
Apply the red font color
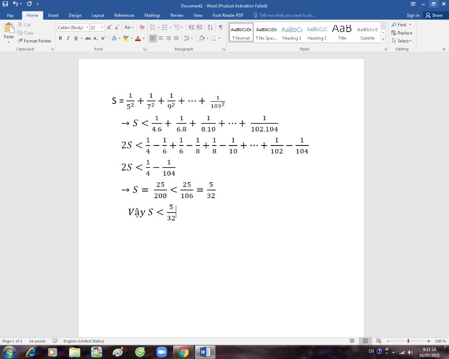pyautogui.click(x=138, y=38)
